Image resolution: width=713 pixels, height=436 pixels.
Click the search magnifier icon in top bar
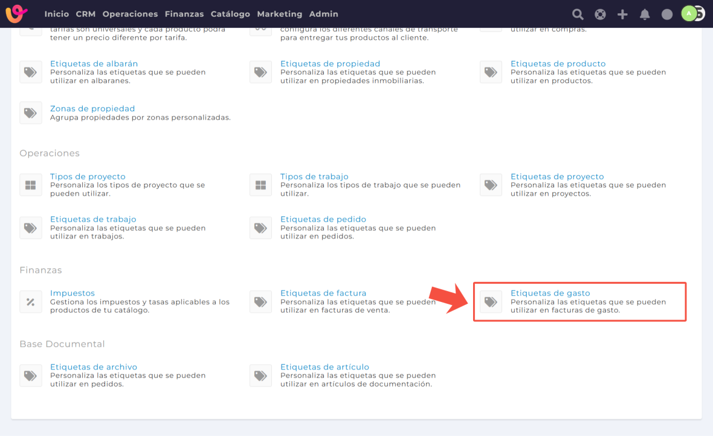(578, 14)
